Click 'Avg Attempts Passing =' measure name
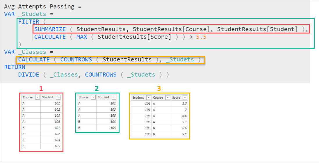Viewport: 319px width, 163px height. (43, 6)
